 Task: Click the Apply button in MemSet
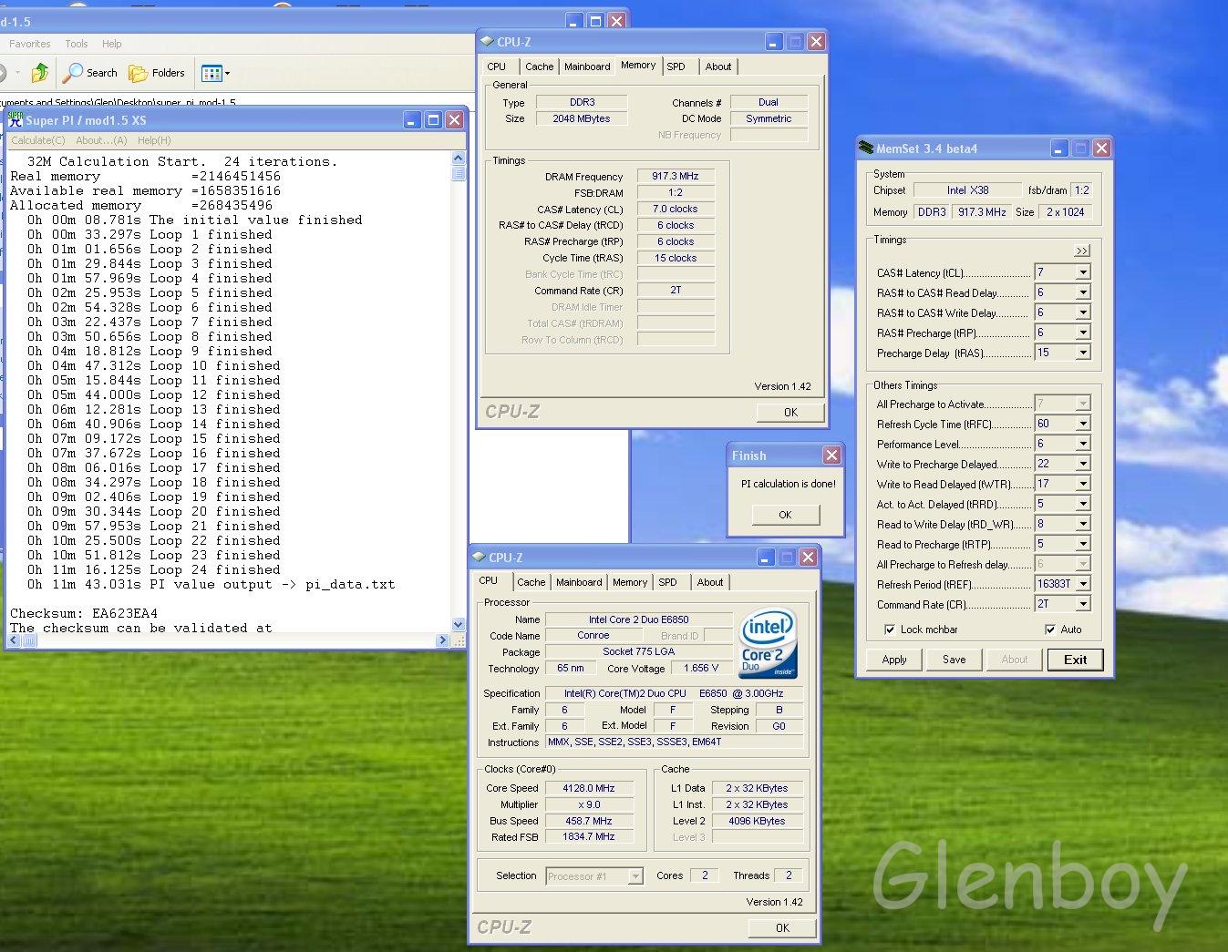click(894, 660)
